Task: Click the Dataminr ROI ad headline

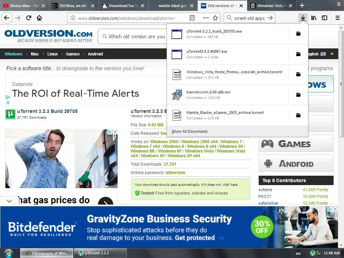Action: click(x=76, y=93)
